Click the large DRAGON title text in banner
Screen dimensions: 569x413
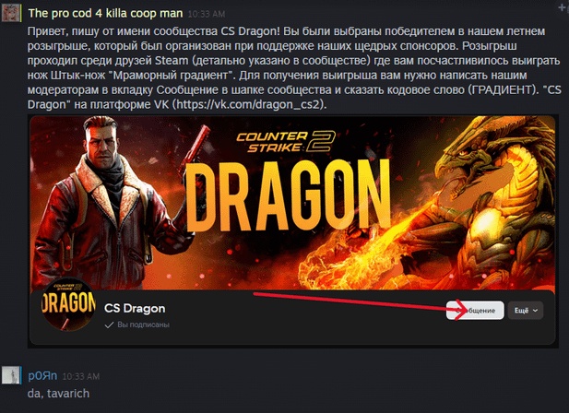click(289, 195)
